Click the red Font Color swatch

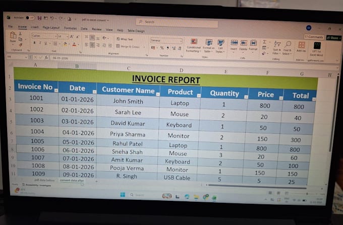[x=74, y=44]
